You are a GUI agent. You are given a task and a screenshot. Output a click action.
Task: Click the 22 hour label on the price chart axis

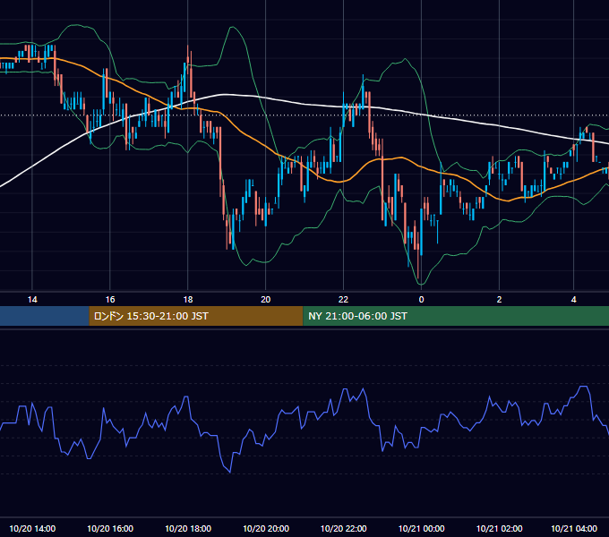click(343, 300)
